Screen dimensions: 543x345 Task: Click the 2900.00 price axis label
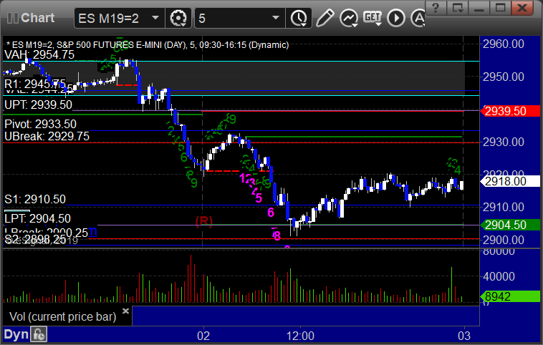pos(504,240)
